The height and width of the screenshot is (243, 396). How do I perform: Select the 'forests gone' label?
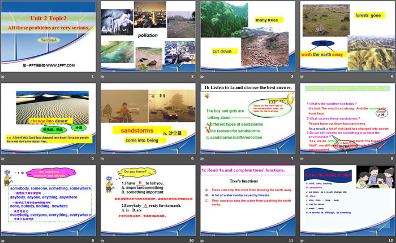pyautogui.click(x=367, y=15)
